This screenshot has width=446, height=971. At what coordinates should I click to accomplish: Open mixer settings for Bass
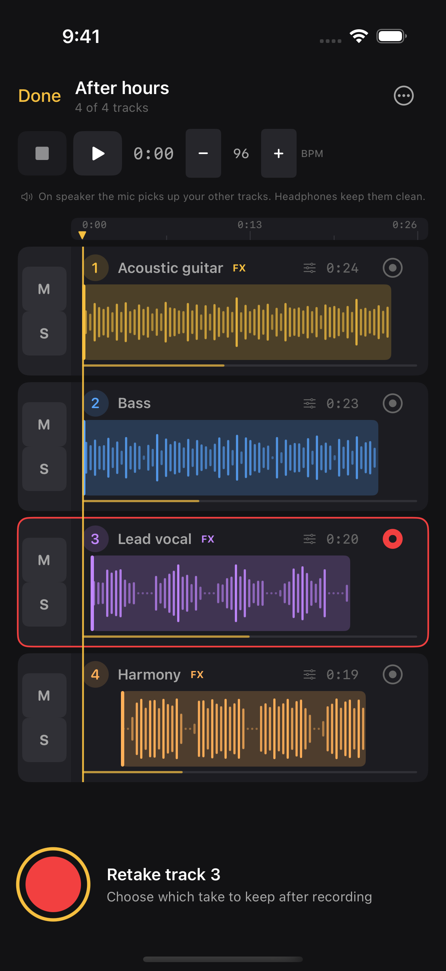[310, 404]
